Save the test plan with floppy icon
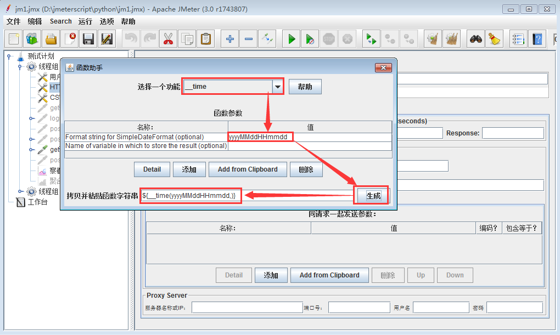 tap(88, 38)
